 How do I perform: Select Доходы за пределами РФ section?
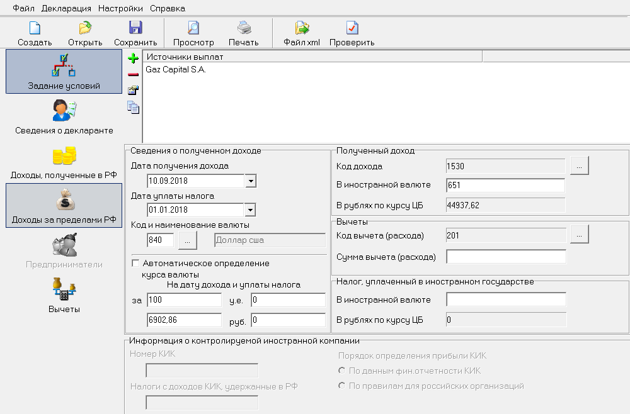64,205
